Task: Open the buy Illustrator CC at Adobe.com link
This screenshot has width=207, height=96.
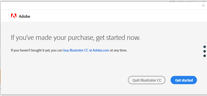Action: pyautogui.click(x=86, y=50)
